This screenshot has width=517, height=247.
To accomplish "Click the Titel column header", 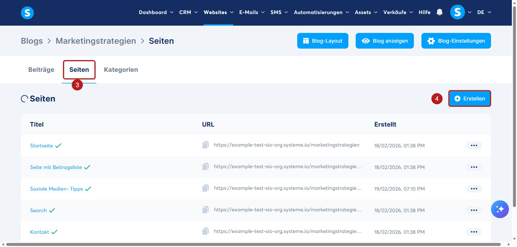I will tap(37, 124).
